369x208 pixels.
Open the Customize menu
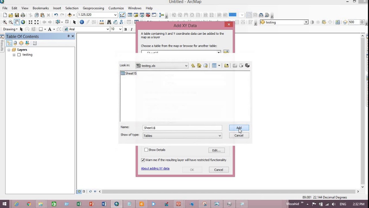click(116, 8)
